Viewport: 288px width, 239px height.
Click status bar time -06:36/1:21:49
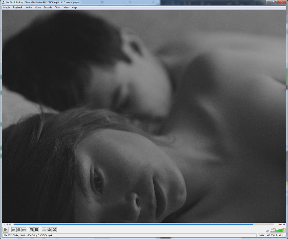coord(274,235)
